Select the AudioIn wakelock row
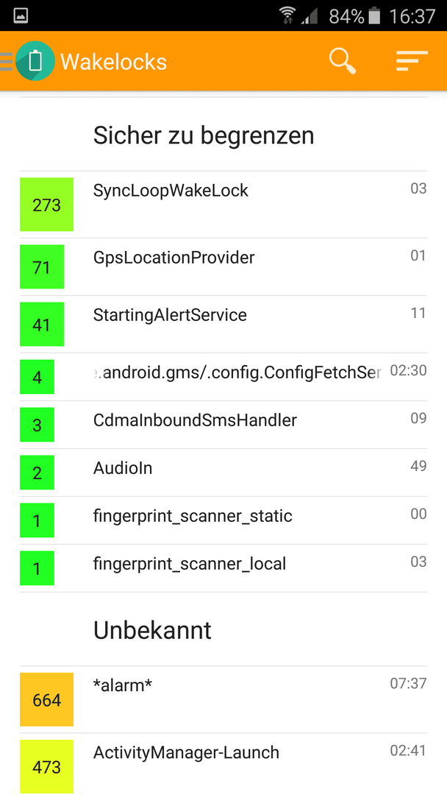The height and width of the screenshot is (795, 447). coord(223,473)
